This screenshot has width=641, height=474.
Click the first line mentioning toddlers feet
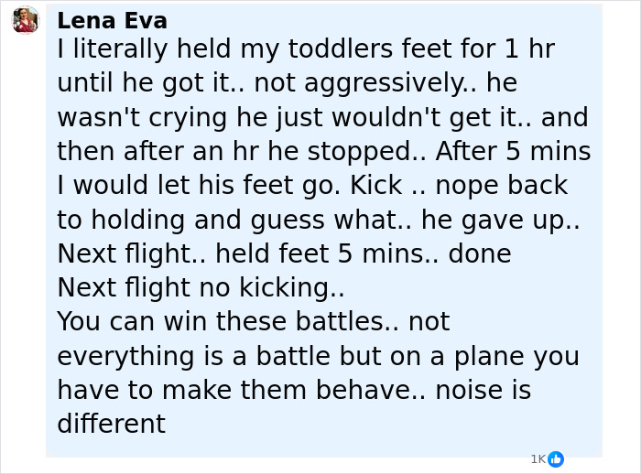point(305,48)
